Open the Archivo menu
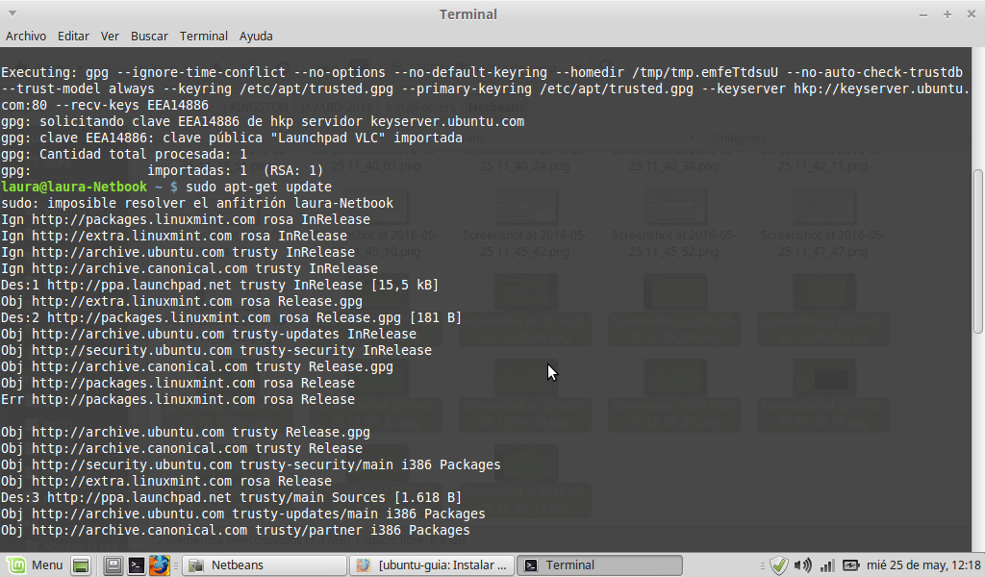985x577 pixels. pos(26,37)
